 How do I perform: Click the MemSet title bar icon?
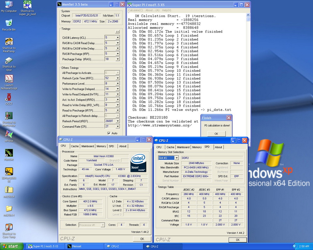click(59, 4)
